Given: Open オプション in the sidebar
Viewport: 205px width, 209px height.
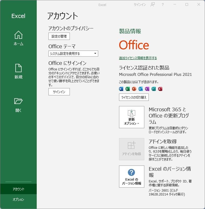Looking at the screenshot, I should (18, 199).
